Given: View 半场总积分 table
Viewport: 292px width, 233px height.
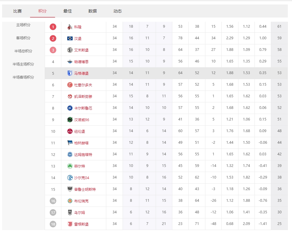Looking at the screenshot, I should point(23,51).
